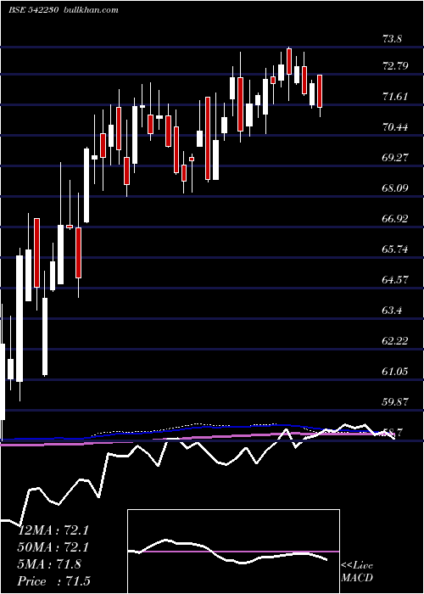This screenshot has width=424, height=594.
Task: Click the 69.27 price axis label
Action: pos(395,158)
